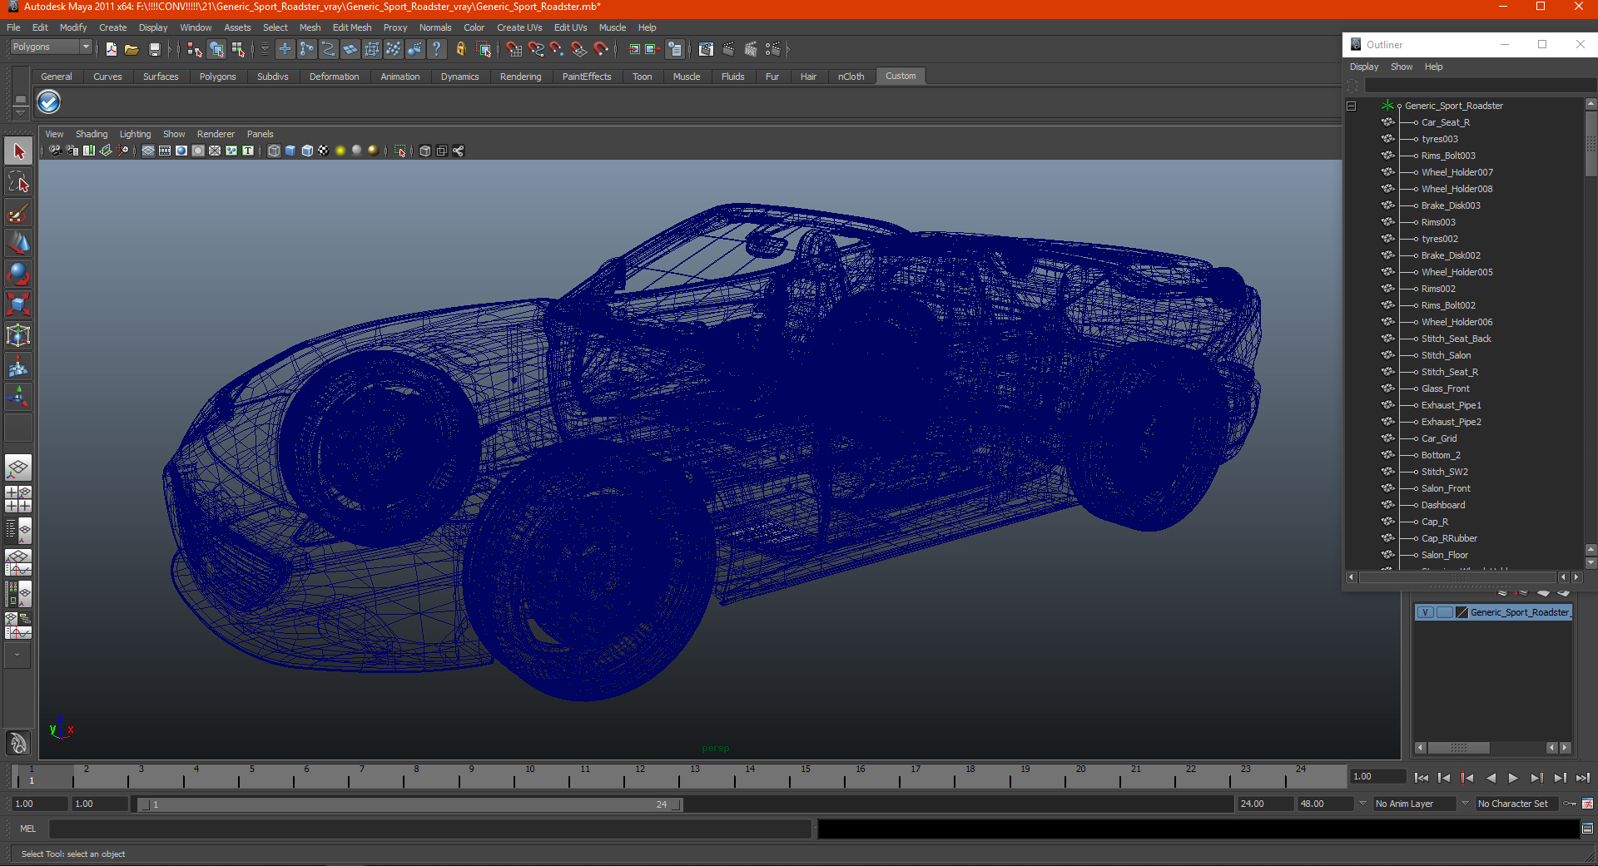Select Glass_Front in the Outliner
Screen dimensions: 1598x866
pyautogui.click(x=1446, y=388)
